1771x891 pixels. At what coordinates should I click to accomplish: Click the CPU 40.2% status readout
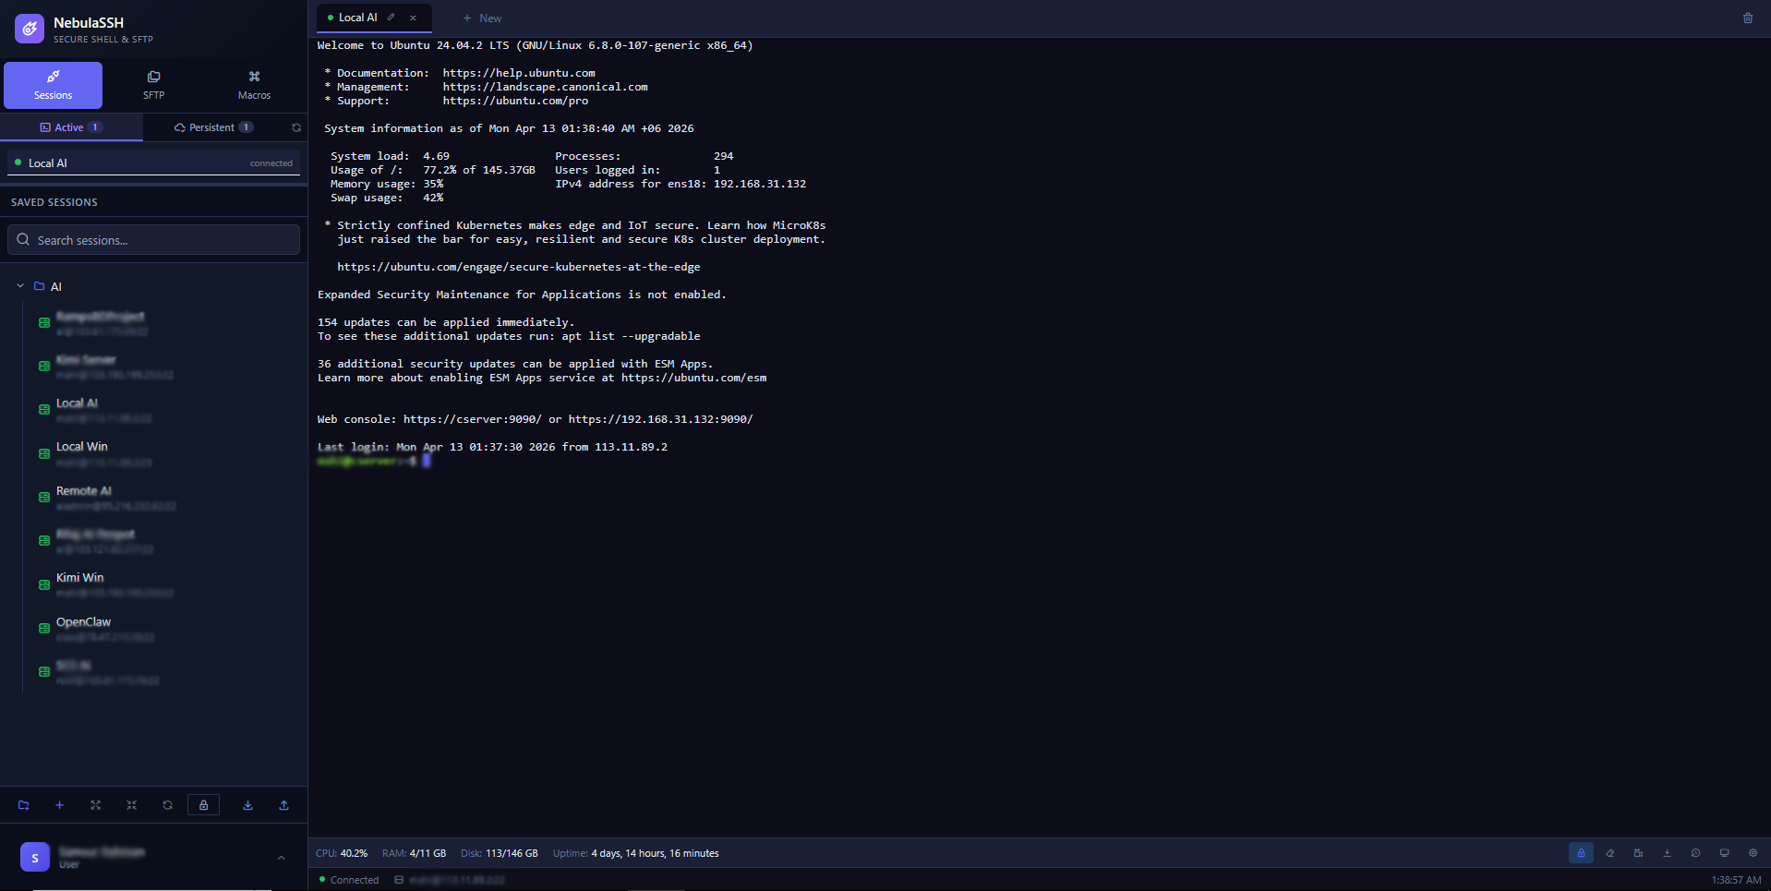[342, 853]
